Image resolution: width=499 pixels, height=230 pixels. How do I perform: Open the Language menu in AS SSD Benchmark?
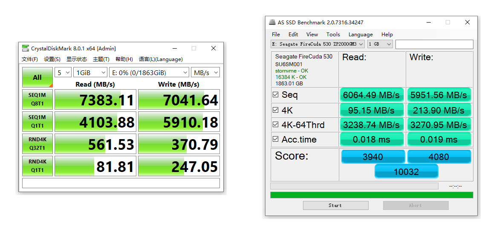361,35
